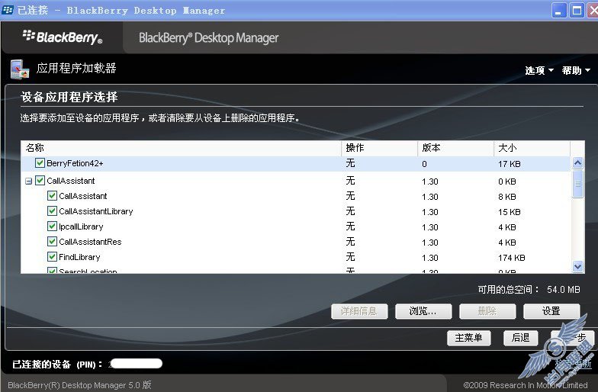Viewport: 598px width, 392px height.
Task: Select the CallAssistantLibrary row name
Action: (96, 211)
